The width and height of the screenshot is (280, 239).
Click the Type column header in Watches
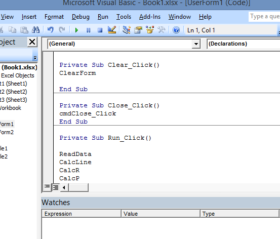click(x=239, y=214)
